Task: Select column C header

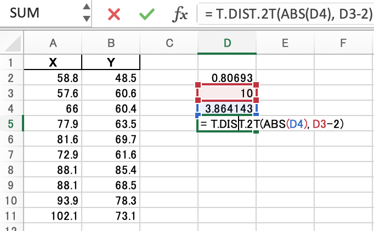Action: [x=169, y=43]
